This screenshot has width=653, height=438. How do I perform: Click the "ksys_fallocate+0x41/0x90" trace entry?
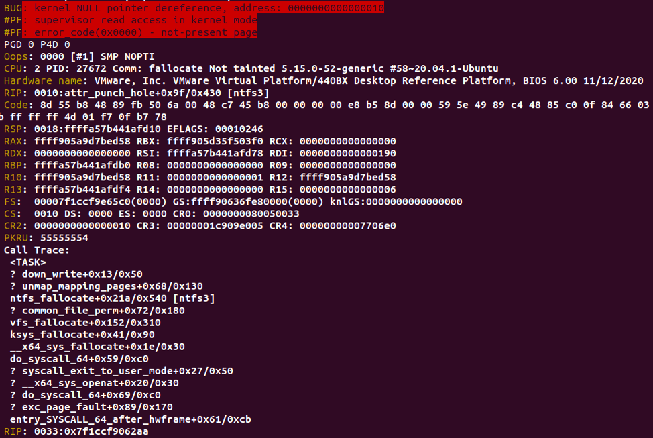tap(82, 334)
